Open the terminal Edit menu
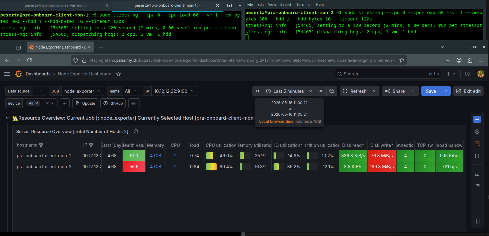Screen dimensions: 489x236 pos(260,5)
